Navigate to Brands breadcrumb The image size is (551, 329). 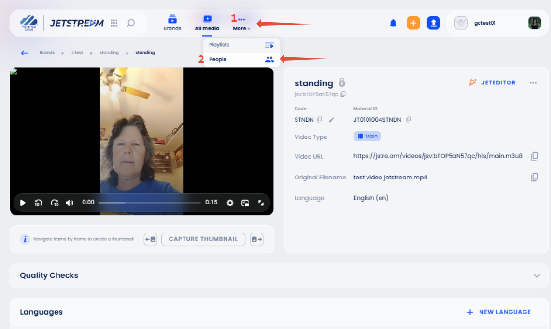tap(47, 52)
